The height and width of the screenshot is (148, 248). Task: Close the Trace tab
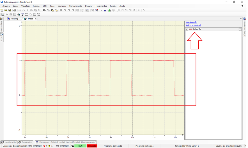[x=36, y=19]
